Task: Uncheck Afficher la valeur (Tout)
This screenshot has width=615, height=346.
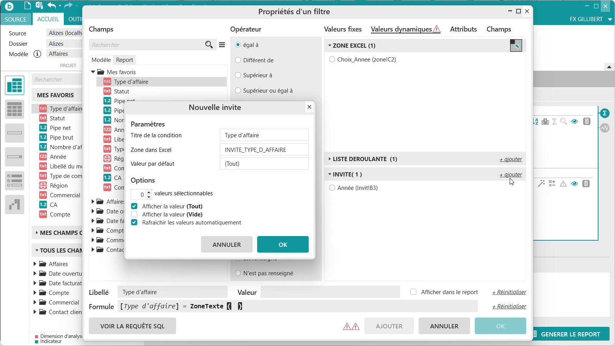Action: (x=134, y=206)
